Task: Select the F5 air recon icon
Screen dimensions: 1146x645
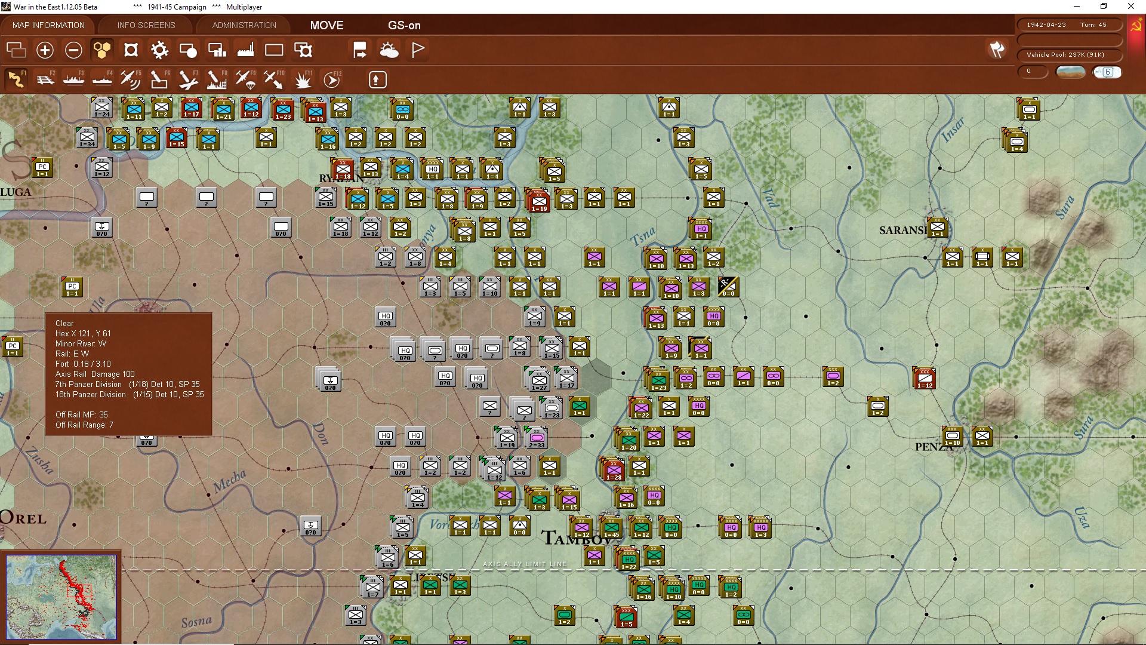Action: tap(131, 79)
